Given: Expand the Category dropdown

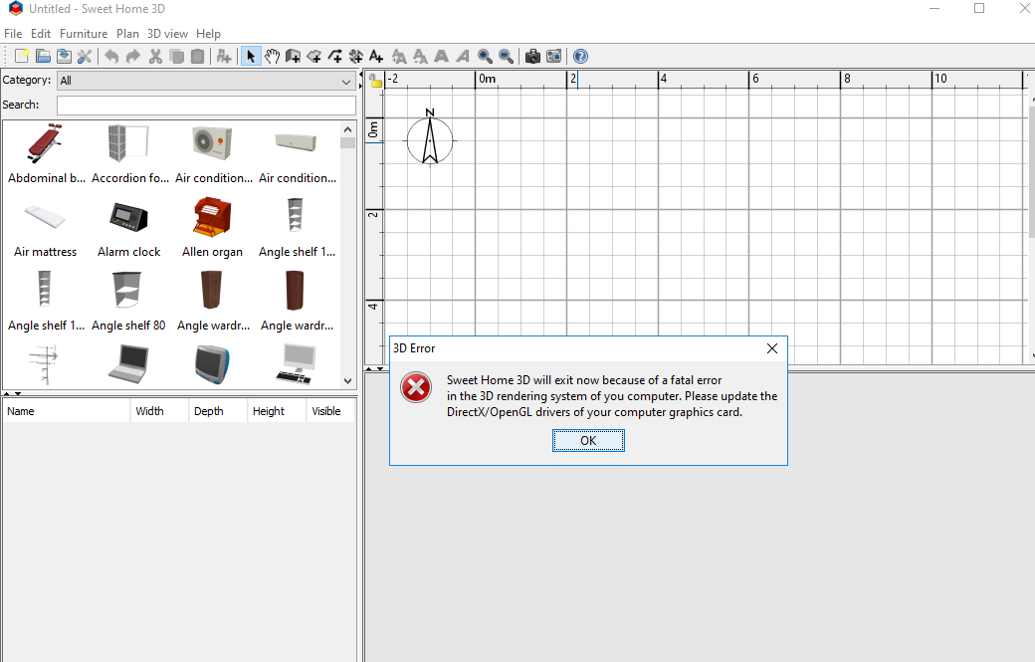Looking at the screenshot, I should [207, 81].
